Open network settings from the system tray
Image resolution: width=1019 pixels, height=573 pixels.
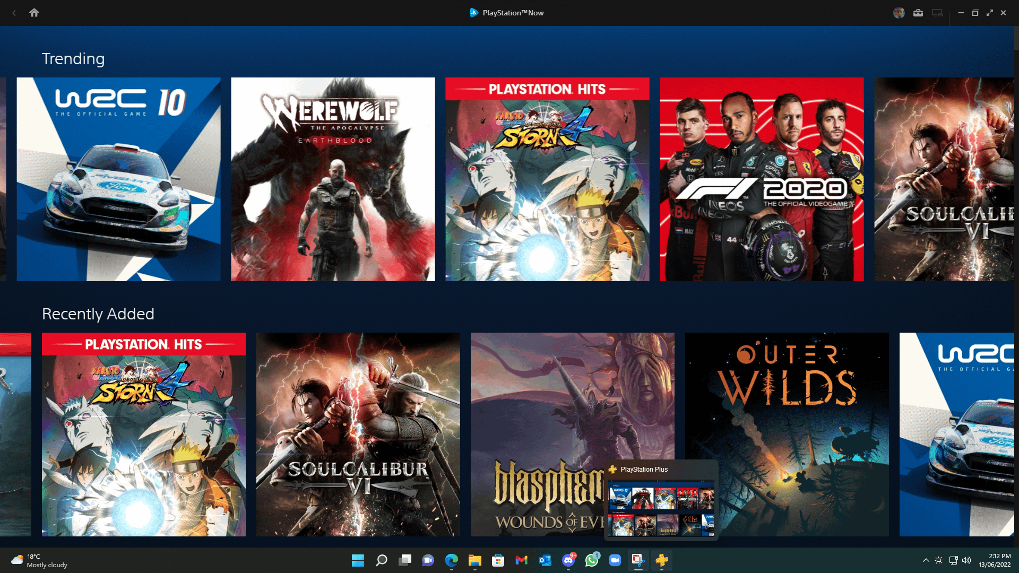[953, 560]
